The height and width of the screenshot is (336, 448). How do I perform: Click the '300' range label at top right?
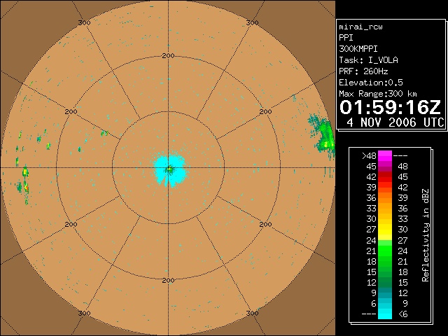click(x=252, y=22)
